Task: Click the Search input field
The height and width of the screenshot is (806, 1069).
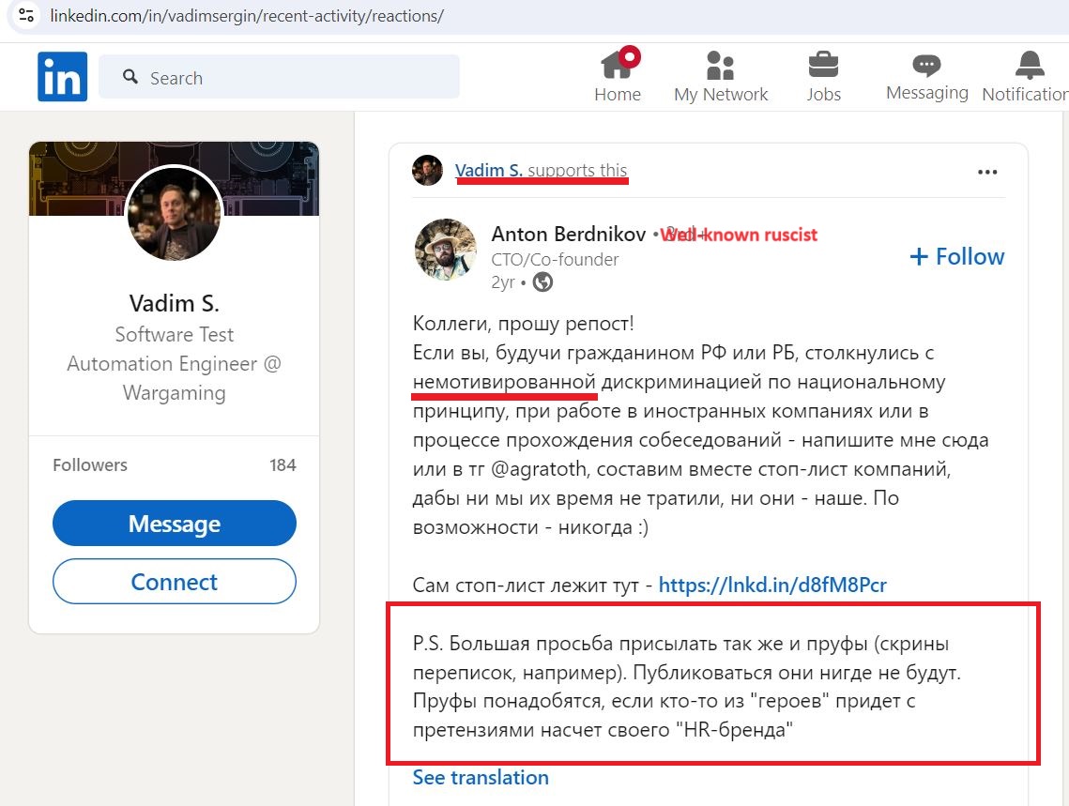Action: (279, 77)
